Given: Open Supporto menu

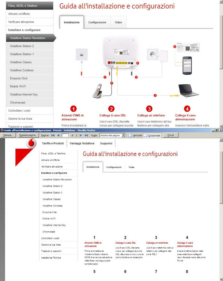Looking at the screenshot, I should click(x=106, y=143).
